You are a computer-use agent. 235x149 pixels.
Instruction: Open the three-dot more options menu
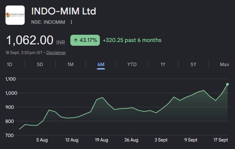coord(71,22)
